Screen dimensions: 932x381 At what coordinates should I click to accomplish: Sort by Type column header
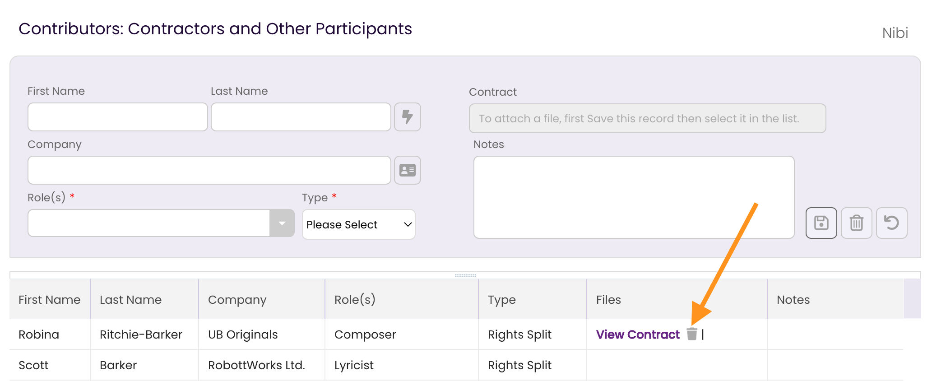pos(533,300)
